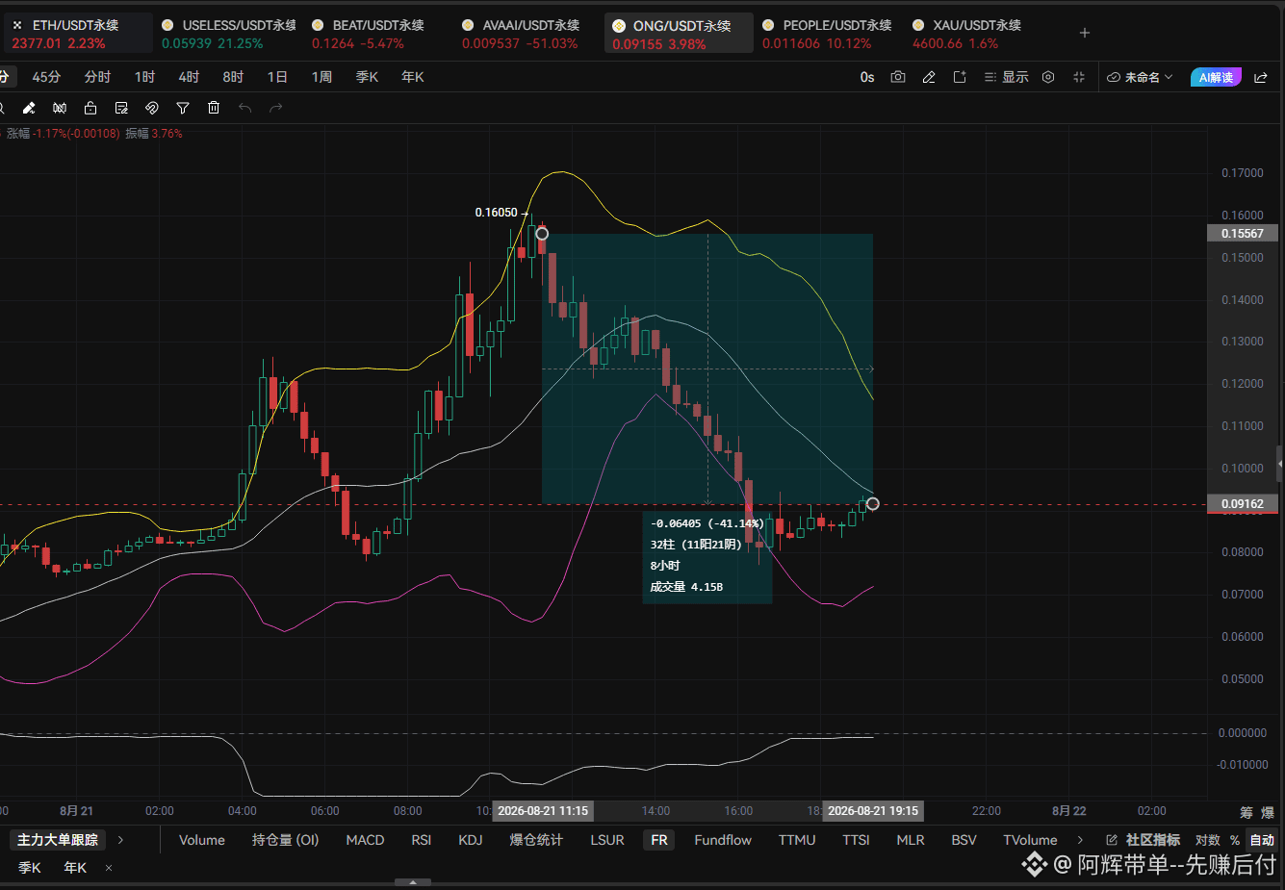This screenshot has height=890, width=1285.
Task: Toggle the RSI indicator
Action: (422, 840)
